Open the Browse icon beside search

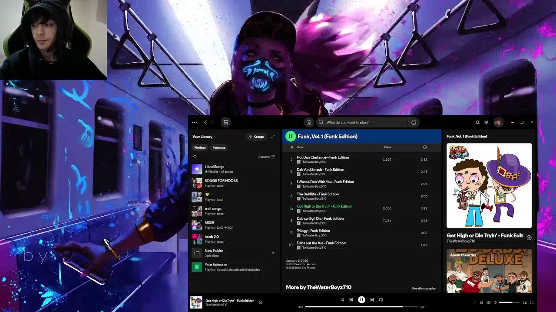pyautogui.click(x=414, y=122)
